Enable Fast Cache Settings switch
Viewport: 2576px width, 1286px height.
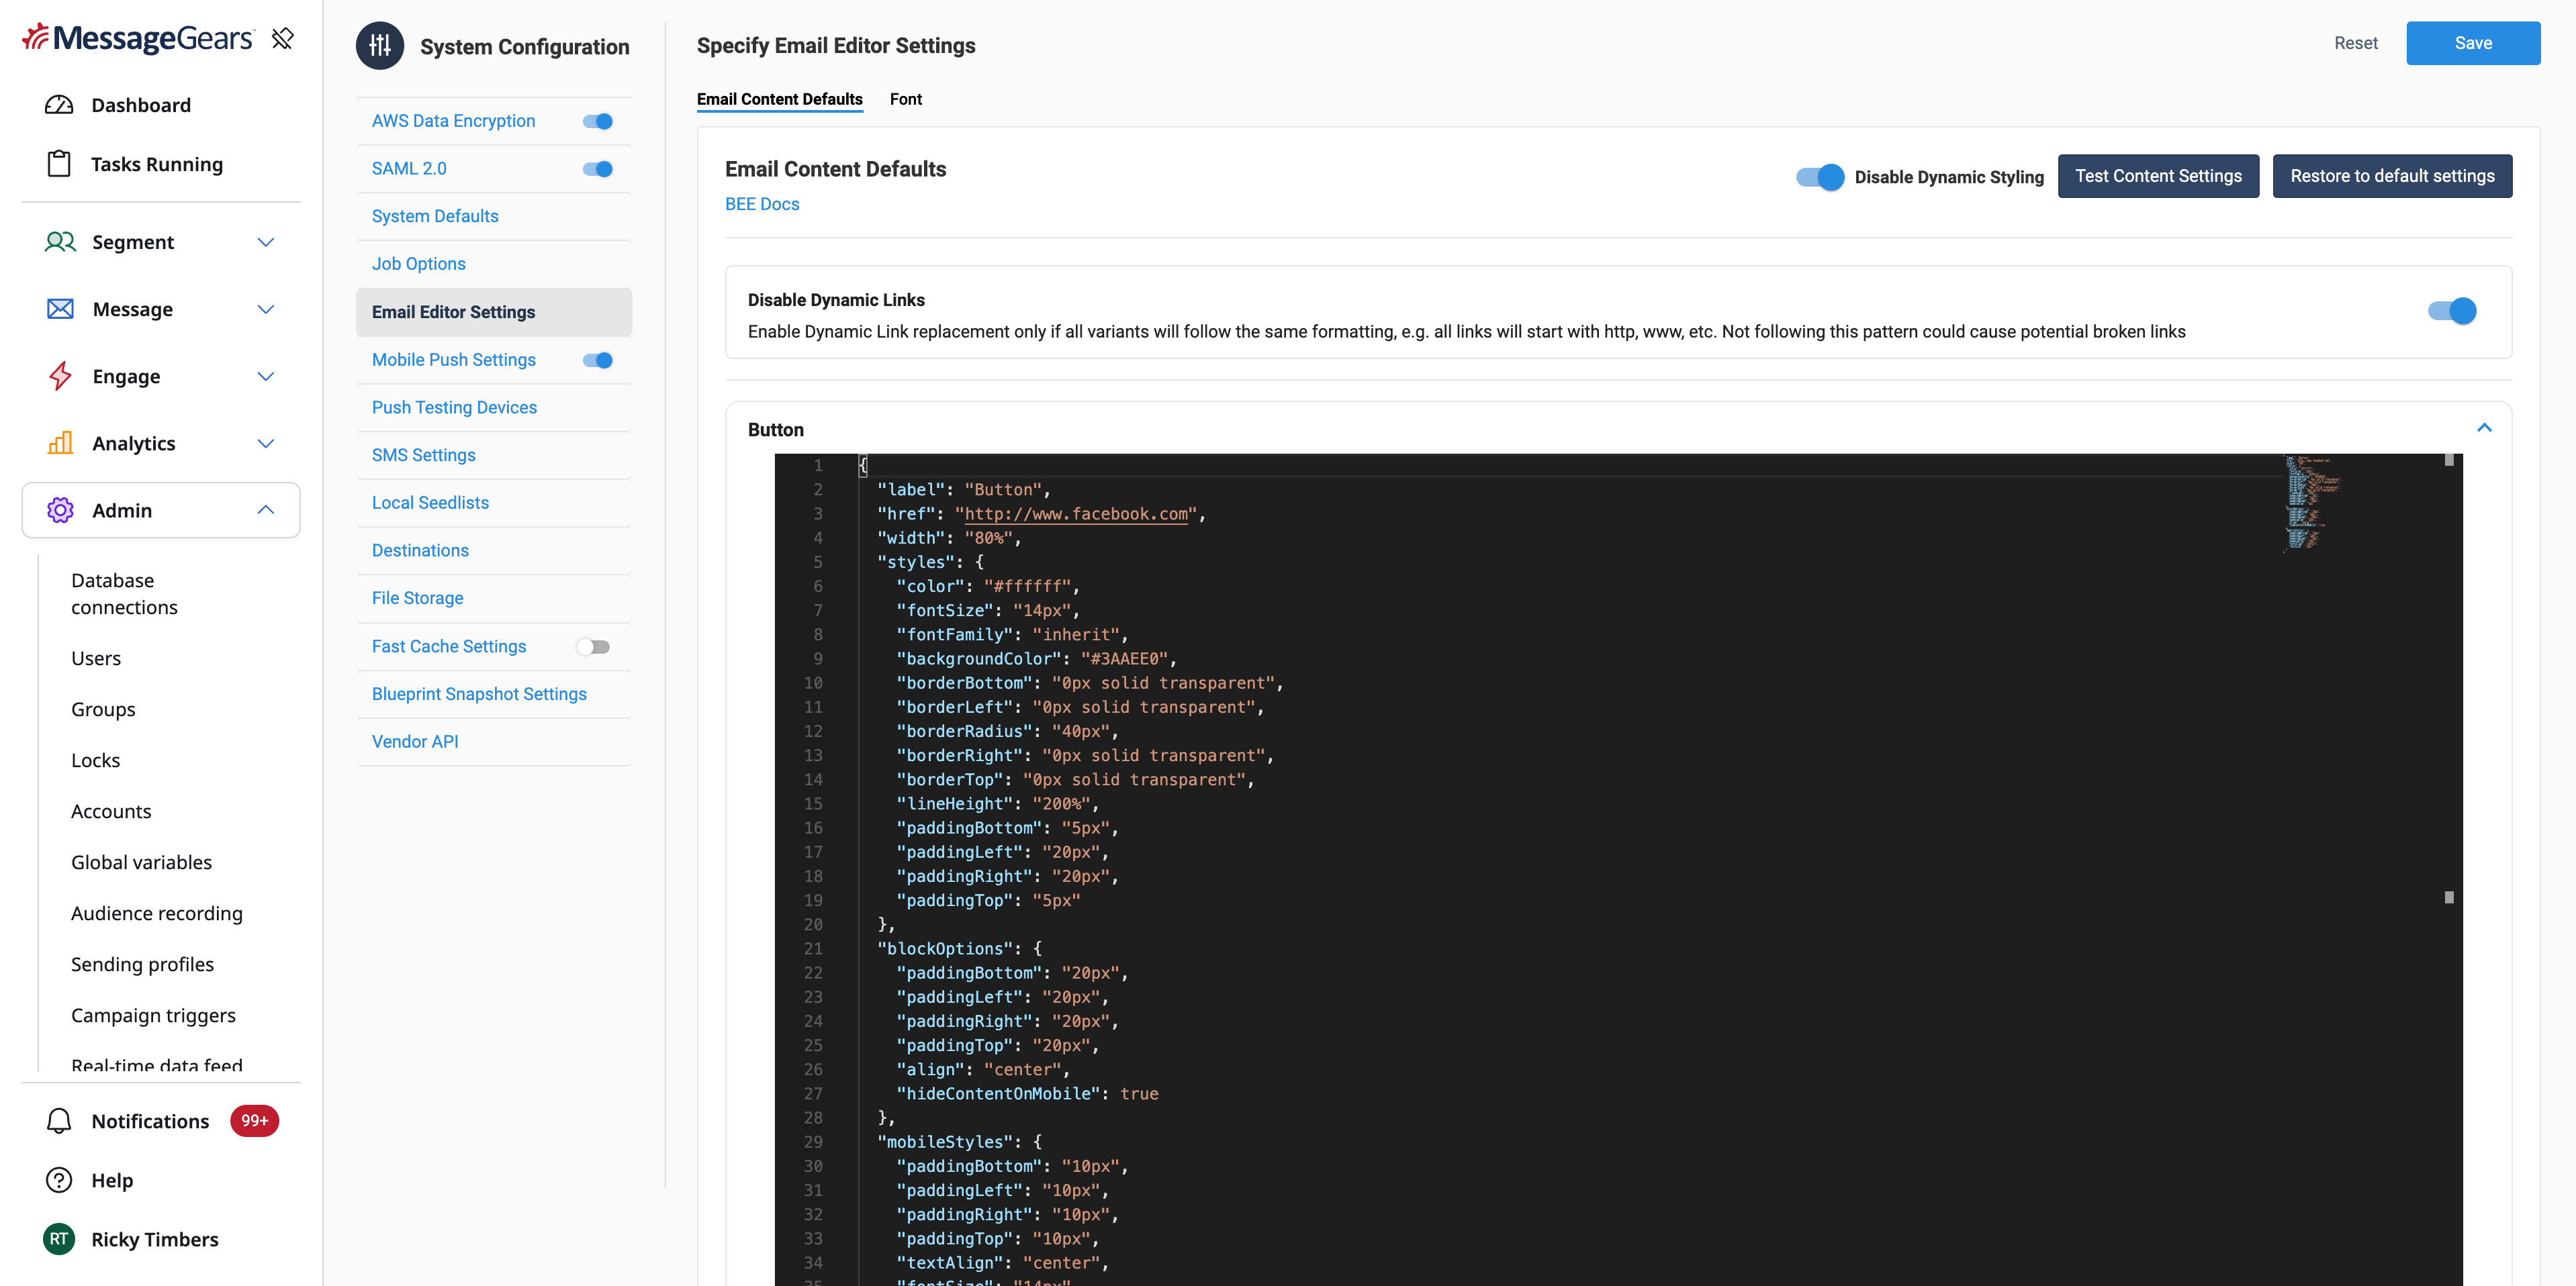[x=593, y=646]
